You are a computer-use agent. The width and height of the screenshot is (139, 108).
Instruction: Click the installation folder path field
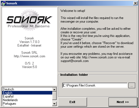tap(95, 85)
